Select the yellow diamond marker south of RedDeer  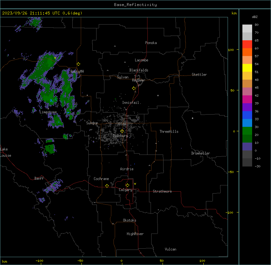click(134, 88)
